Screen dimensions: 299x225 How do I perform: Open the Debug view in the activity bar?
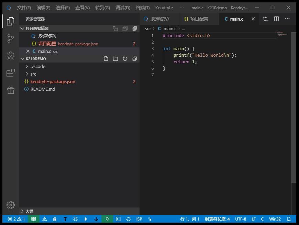tap(11, 56)
